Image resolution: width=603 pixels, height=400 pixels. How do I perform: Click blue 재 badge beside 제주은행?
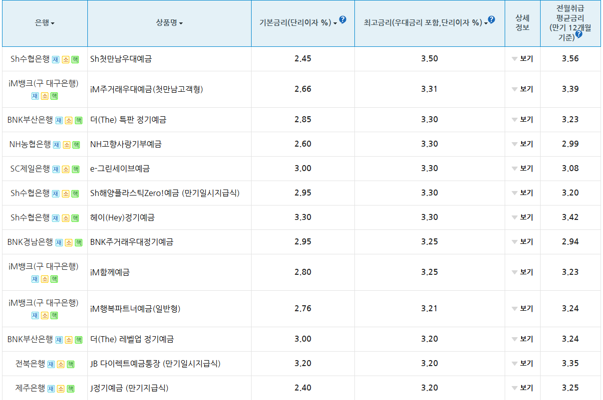[x=51, y=389]
